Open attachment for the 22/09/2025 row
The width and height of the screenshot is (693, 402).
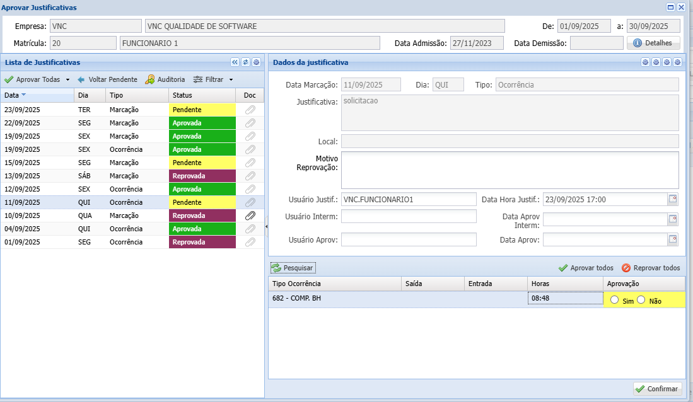tap(250, 123)
